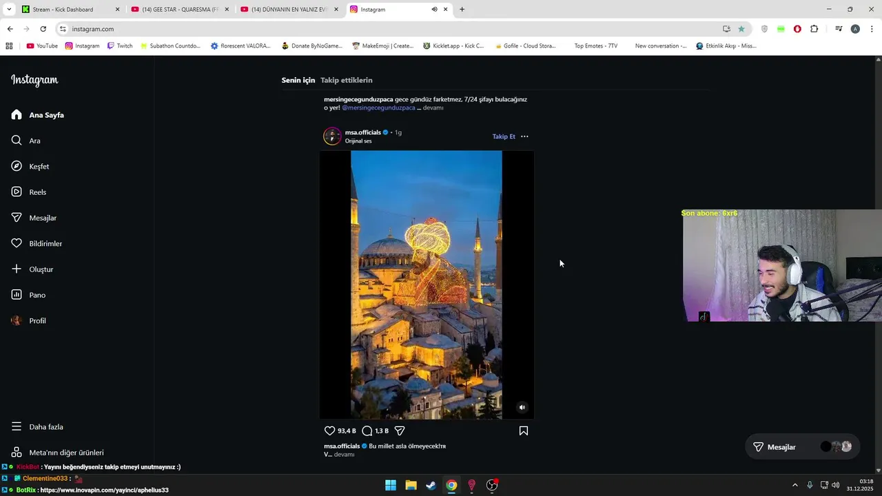Open the Subathon Countdo... bookmark
882x496 pixels.
click(170, 46)
